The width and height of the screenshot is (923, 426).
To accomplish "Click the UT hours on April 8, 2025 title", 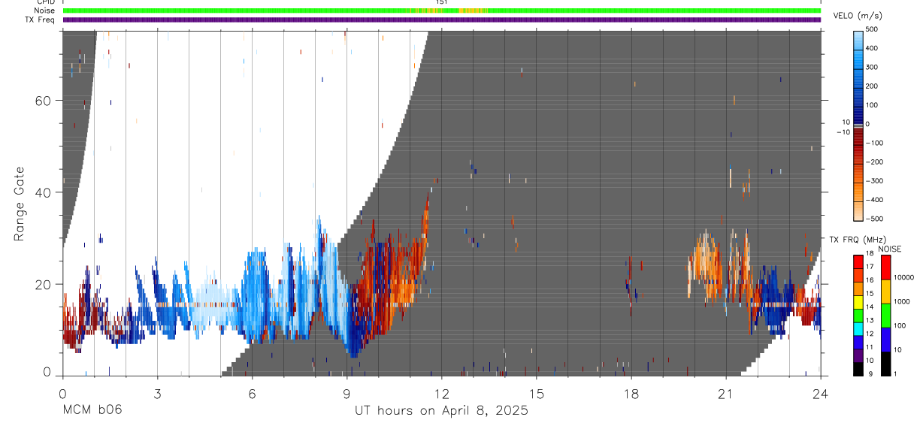I will click(442, 410).
